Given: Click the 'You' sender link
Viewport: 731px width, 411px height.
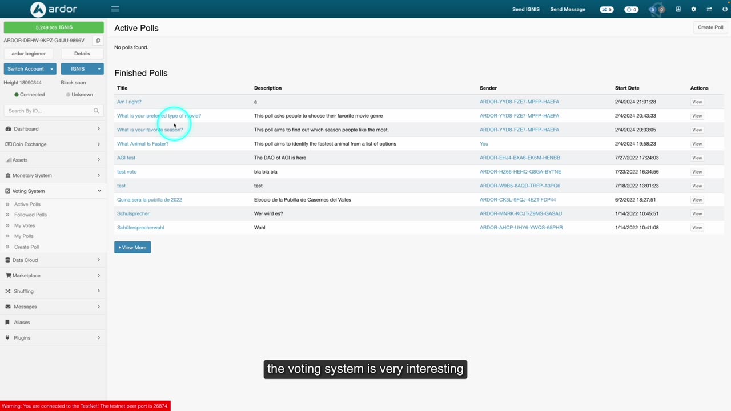Looking at the screenshot, I should [x=484, y=144].
